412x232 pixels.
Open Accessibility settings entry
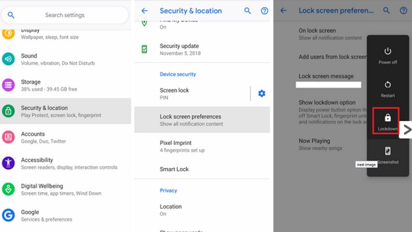pyautogui.click(x=65, y=163)
